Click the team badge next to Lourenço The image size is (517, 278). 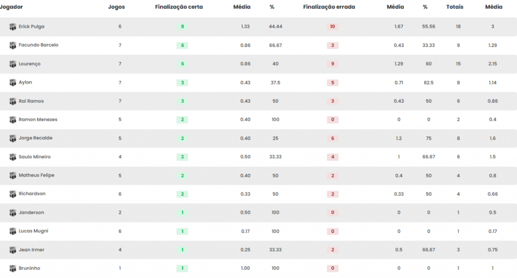click(13, 64)
